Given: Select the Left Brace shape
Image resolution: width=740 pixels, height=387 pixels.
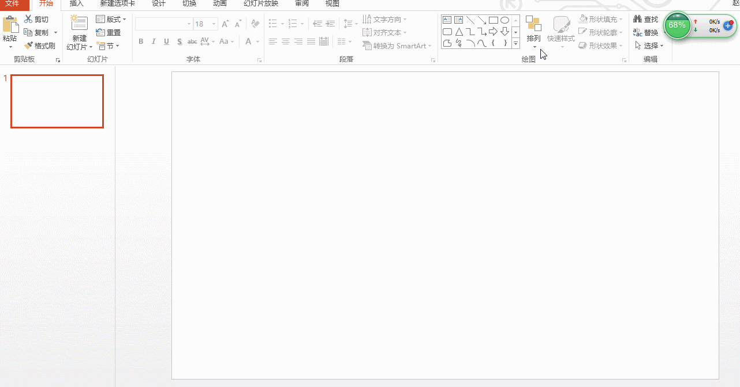Looking at the screenshot, I should [494, 43].
